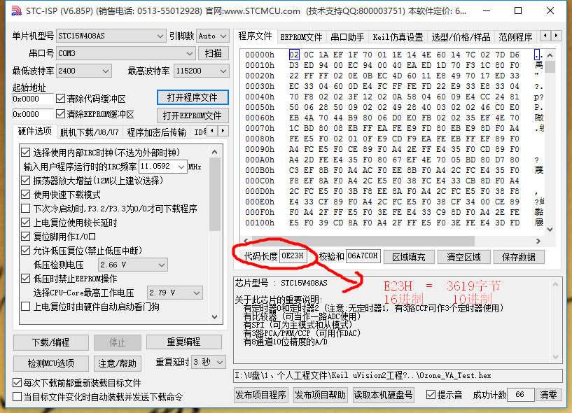572x413 pixels.
Task: Toggle 上电复位使用较长延时 checkbox
Action: pos(25,222)
